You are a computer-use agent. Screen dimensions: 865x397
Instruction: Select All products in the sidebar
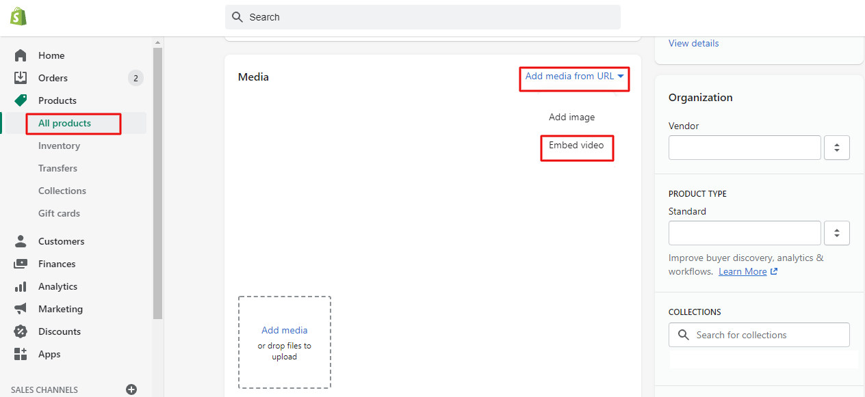[x=64, y=123]
